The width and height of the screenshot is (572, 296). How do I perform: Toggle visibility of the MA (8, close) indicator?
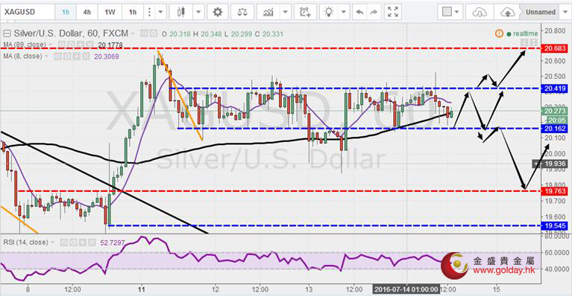pyautogui.click(x=57, y=57)
